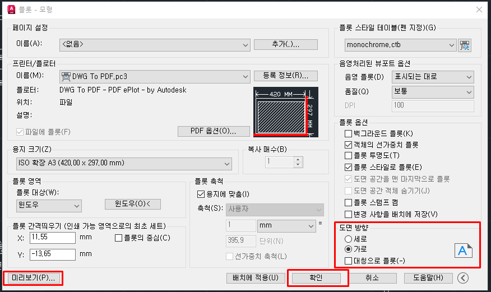Select 가로 orientation radio button
The width and height of the screenshot is (491, 292).
coord(348,249)
